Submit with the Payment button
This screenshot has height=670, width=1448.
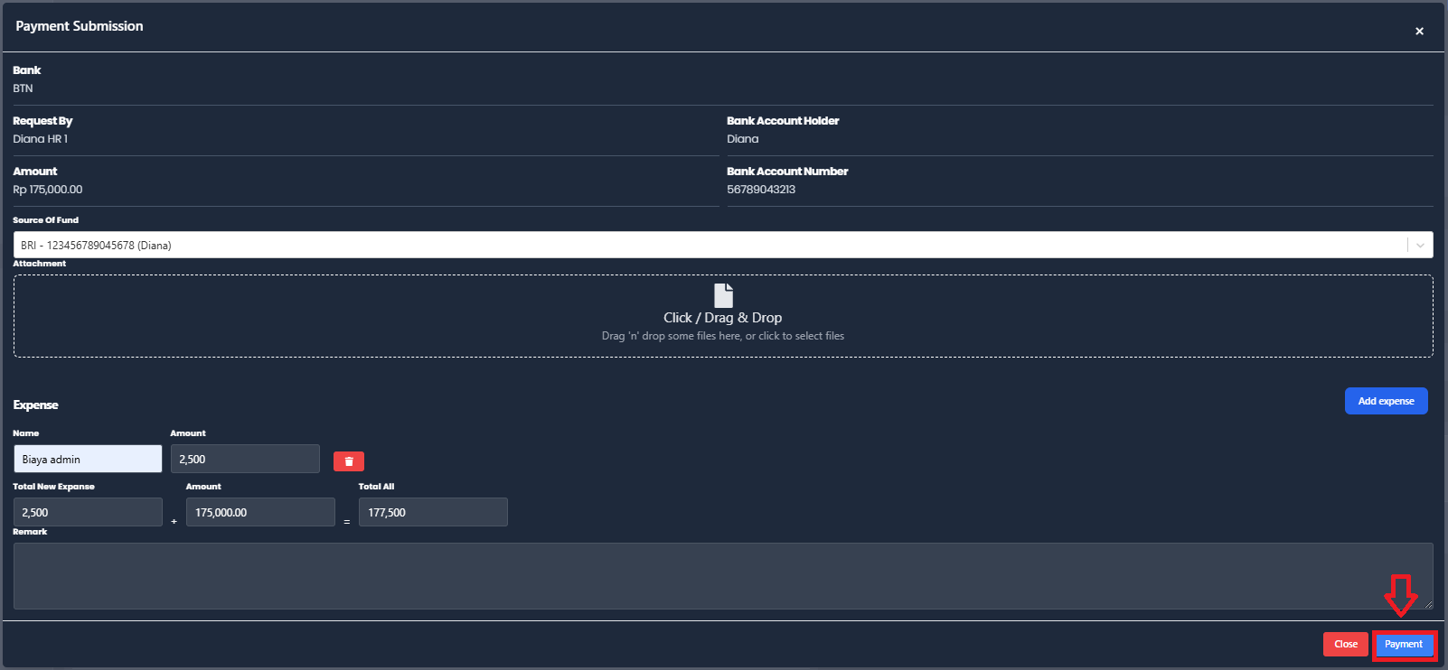click(1403, 644)
